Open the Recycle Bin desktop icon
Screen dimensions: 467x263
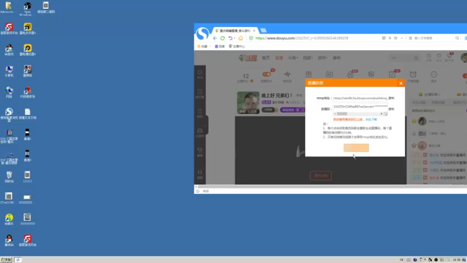[x=9, y=177]
